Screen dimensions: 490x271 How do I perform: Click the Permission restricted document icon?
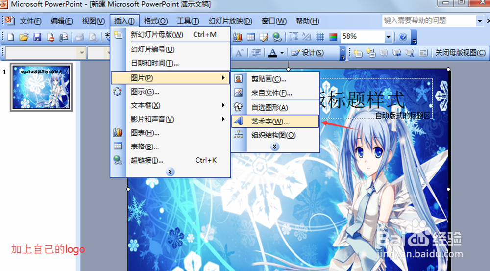50,37
